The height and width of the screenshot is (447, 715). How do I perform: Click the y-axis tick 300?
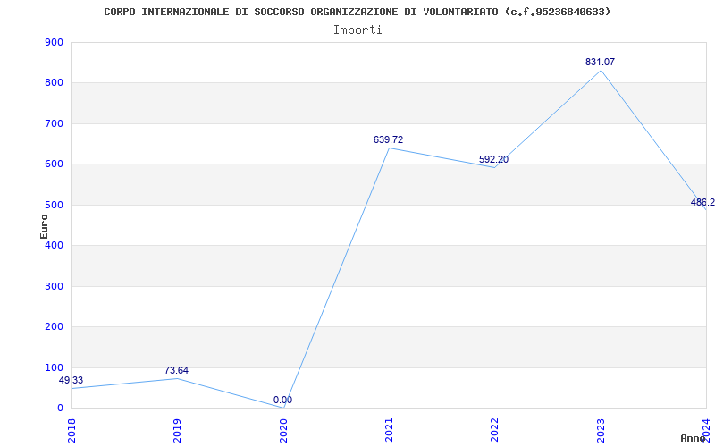(x=54, y=286)
